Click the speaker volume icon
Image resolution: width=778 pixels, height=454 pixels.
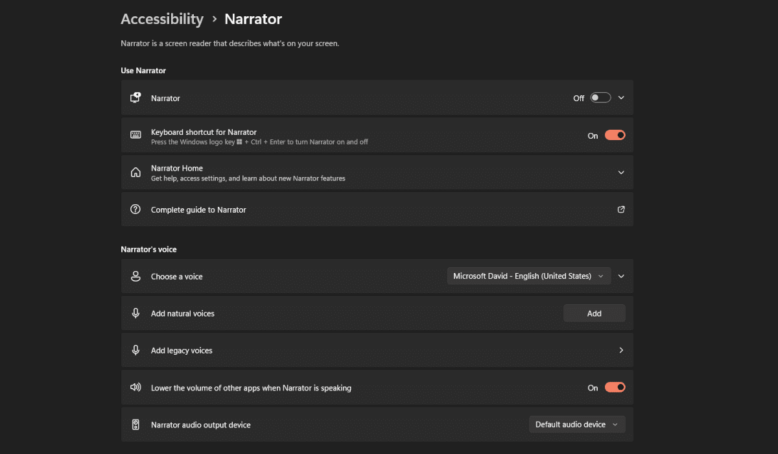pos(136,387)
